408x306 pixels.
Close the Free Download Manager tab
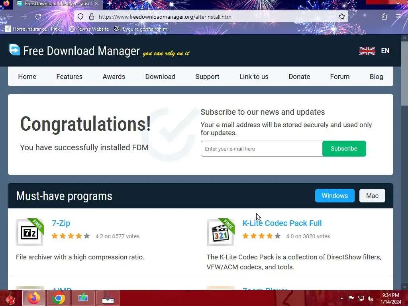coord(96,3)
